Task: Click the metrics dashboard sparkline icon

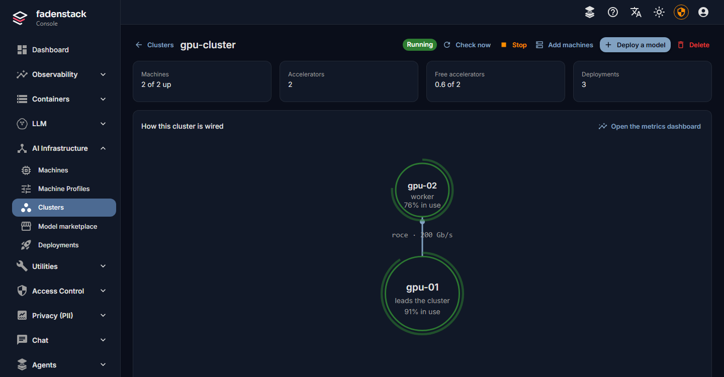Action: click(x=603, y=127)
